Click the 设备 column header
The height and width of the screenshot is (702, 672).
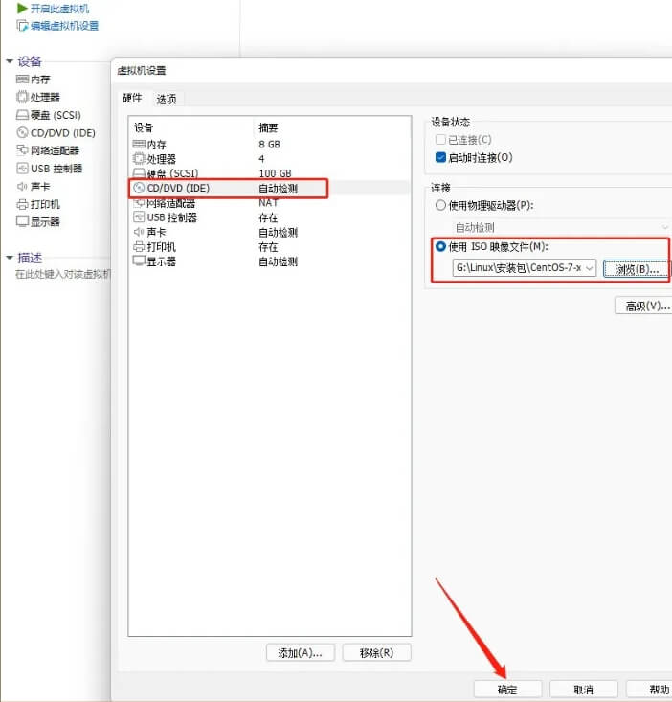[x=144, y=127]
